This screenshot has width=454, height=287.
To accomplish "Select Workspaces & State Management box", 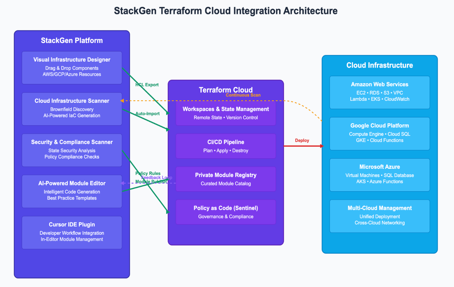I will (x=226, y=113).
